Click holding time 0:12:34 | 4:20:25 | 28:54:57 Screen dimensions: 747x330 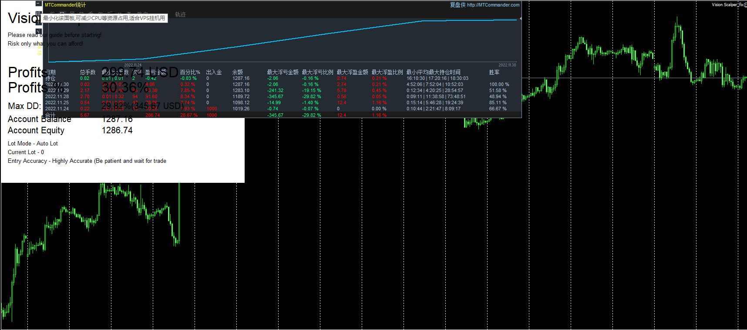(x=435, y=90)
